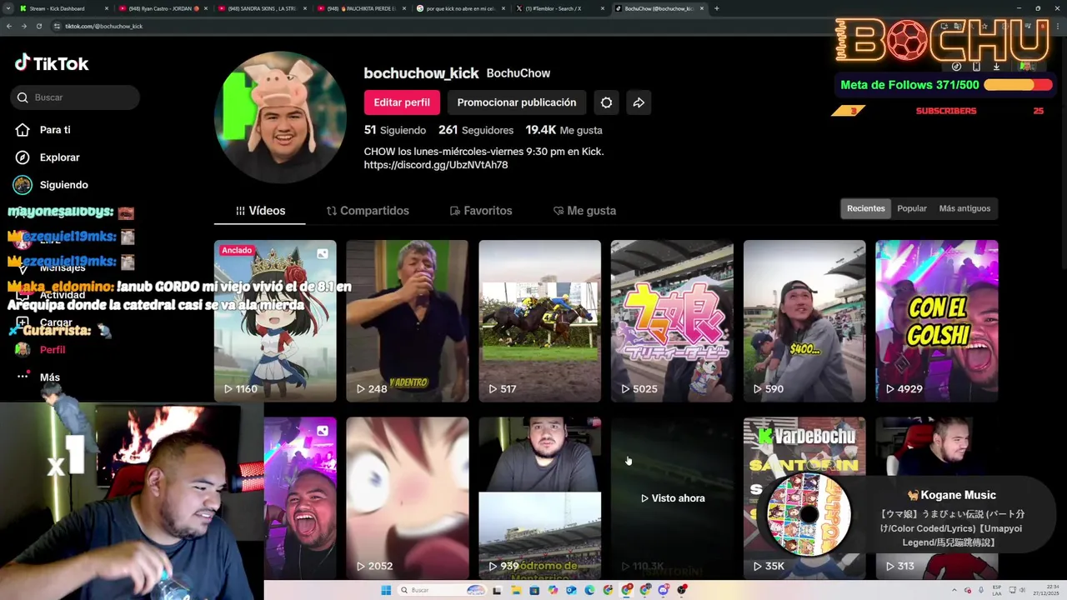Click the TikTok logo
Image resolution: width=1067 pixels, height=600 pixels.
52,63
